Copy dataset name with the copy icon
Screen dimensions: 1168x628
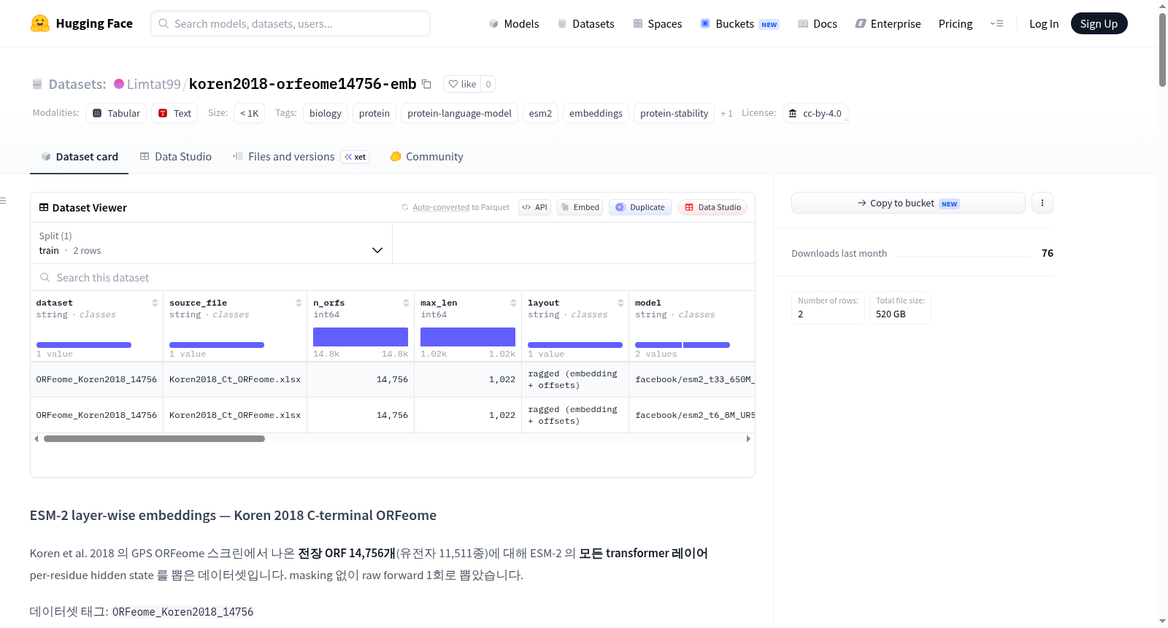427,84
